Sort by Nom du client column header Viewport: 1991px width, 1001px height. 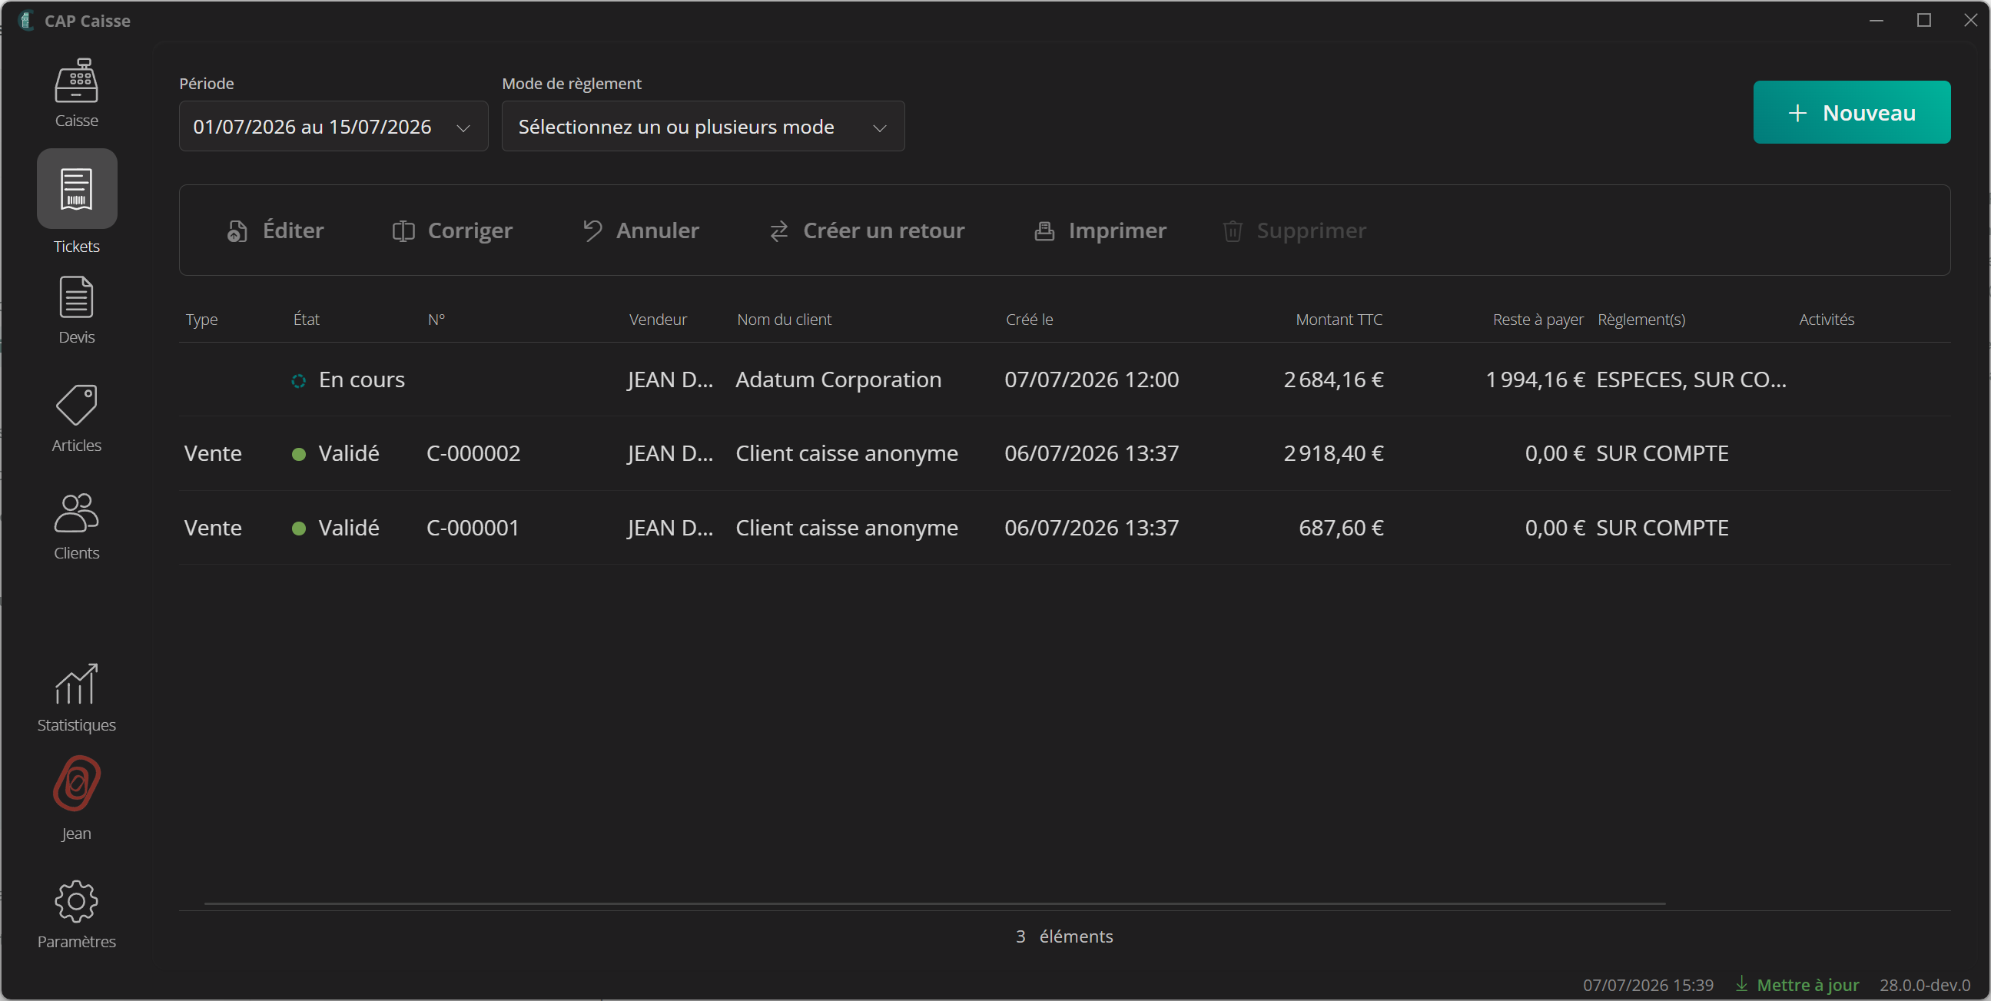tap(784, 320)
